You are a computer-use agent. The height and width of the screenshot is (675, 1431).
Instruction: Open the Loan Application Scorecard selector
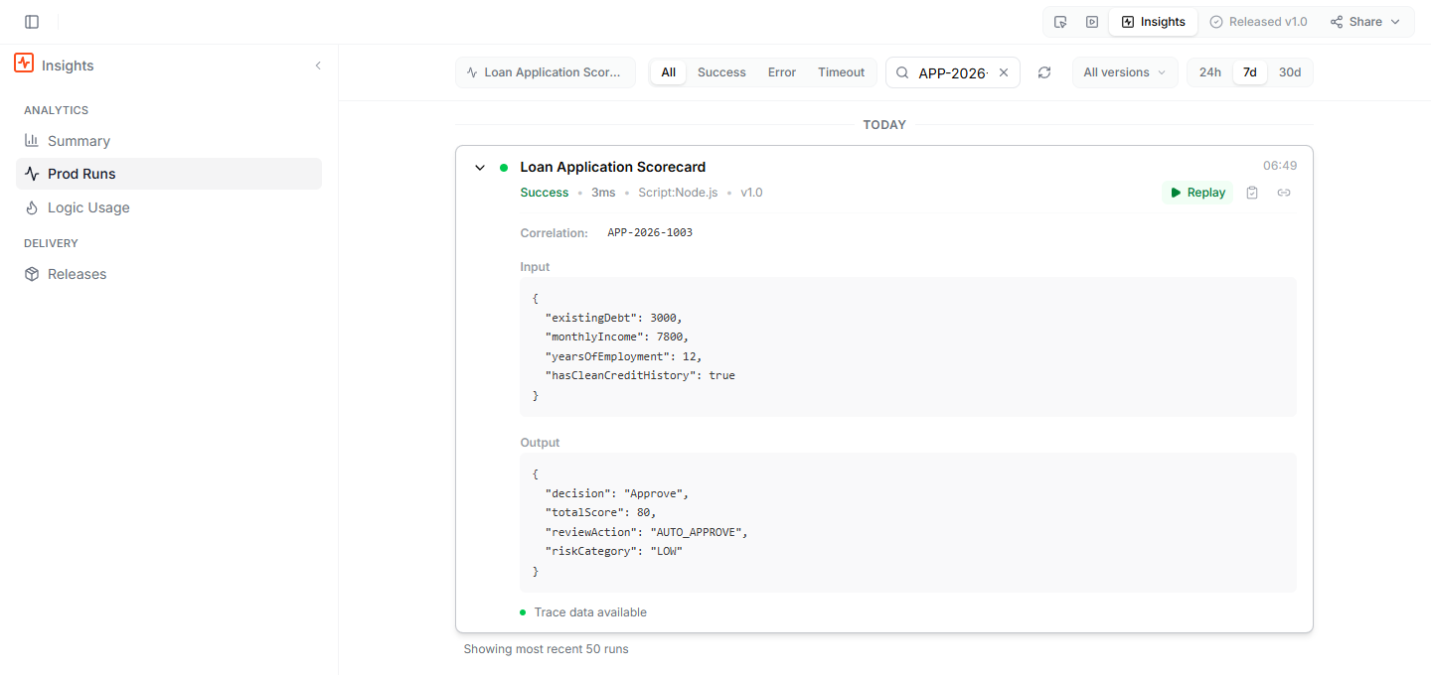546,72
